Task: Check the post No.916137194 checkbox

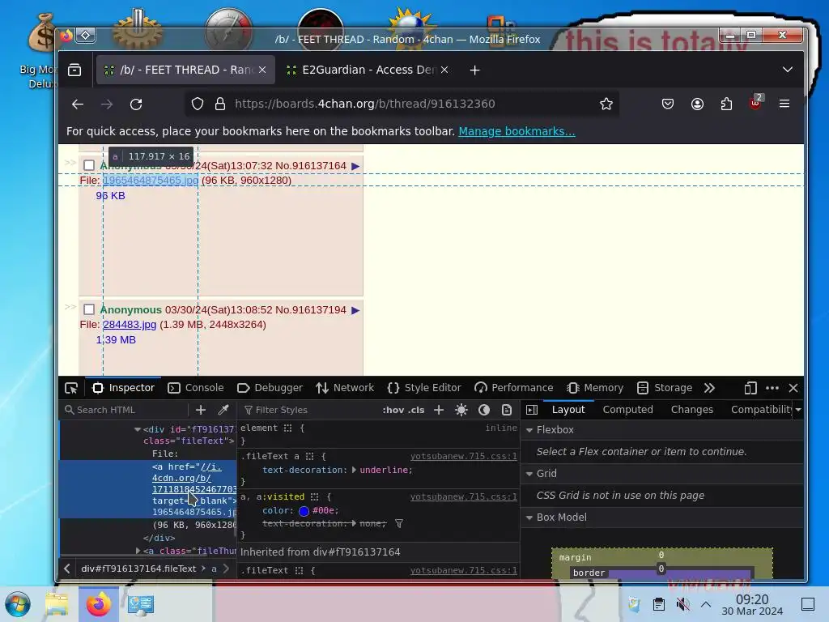Action: point(89,309)
